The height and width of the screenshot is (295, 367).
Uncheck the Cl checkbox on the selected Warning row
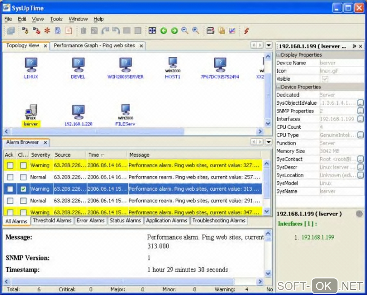tap(23, 189)
